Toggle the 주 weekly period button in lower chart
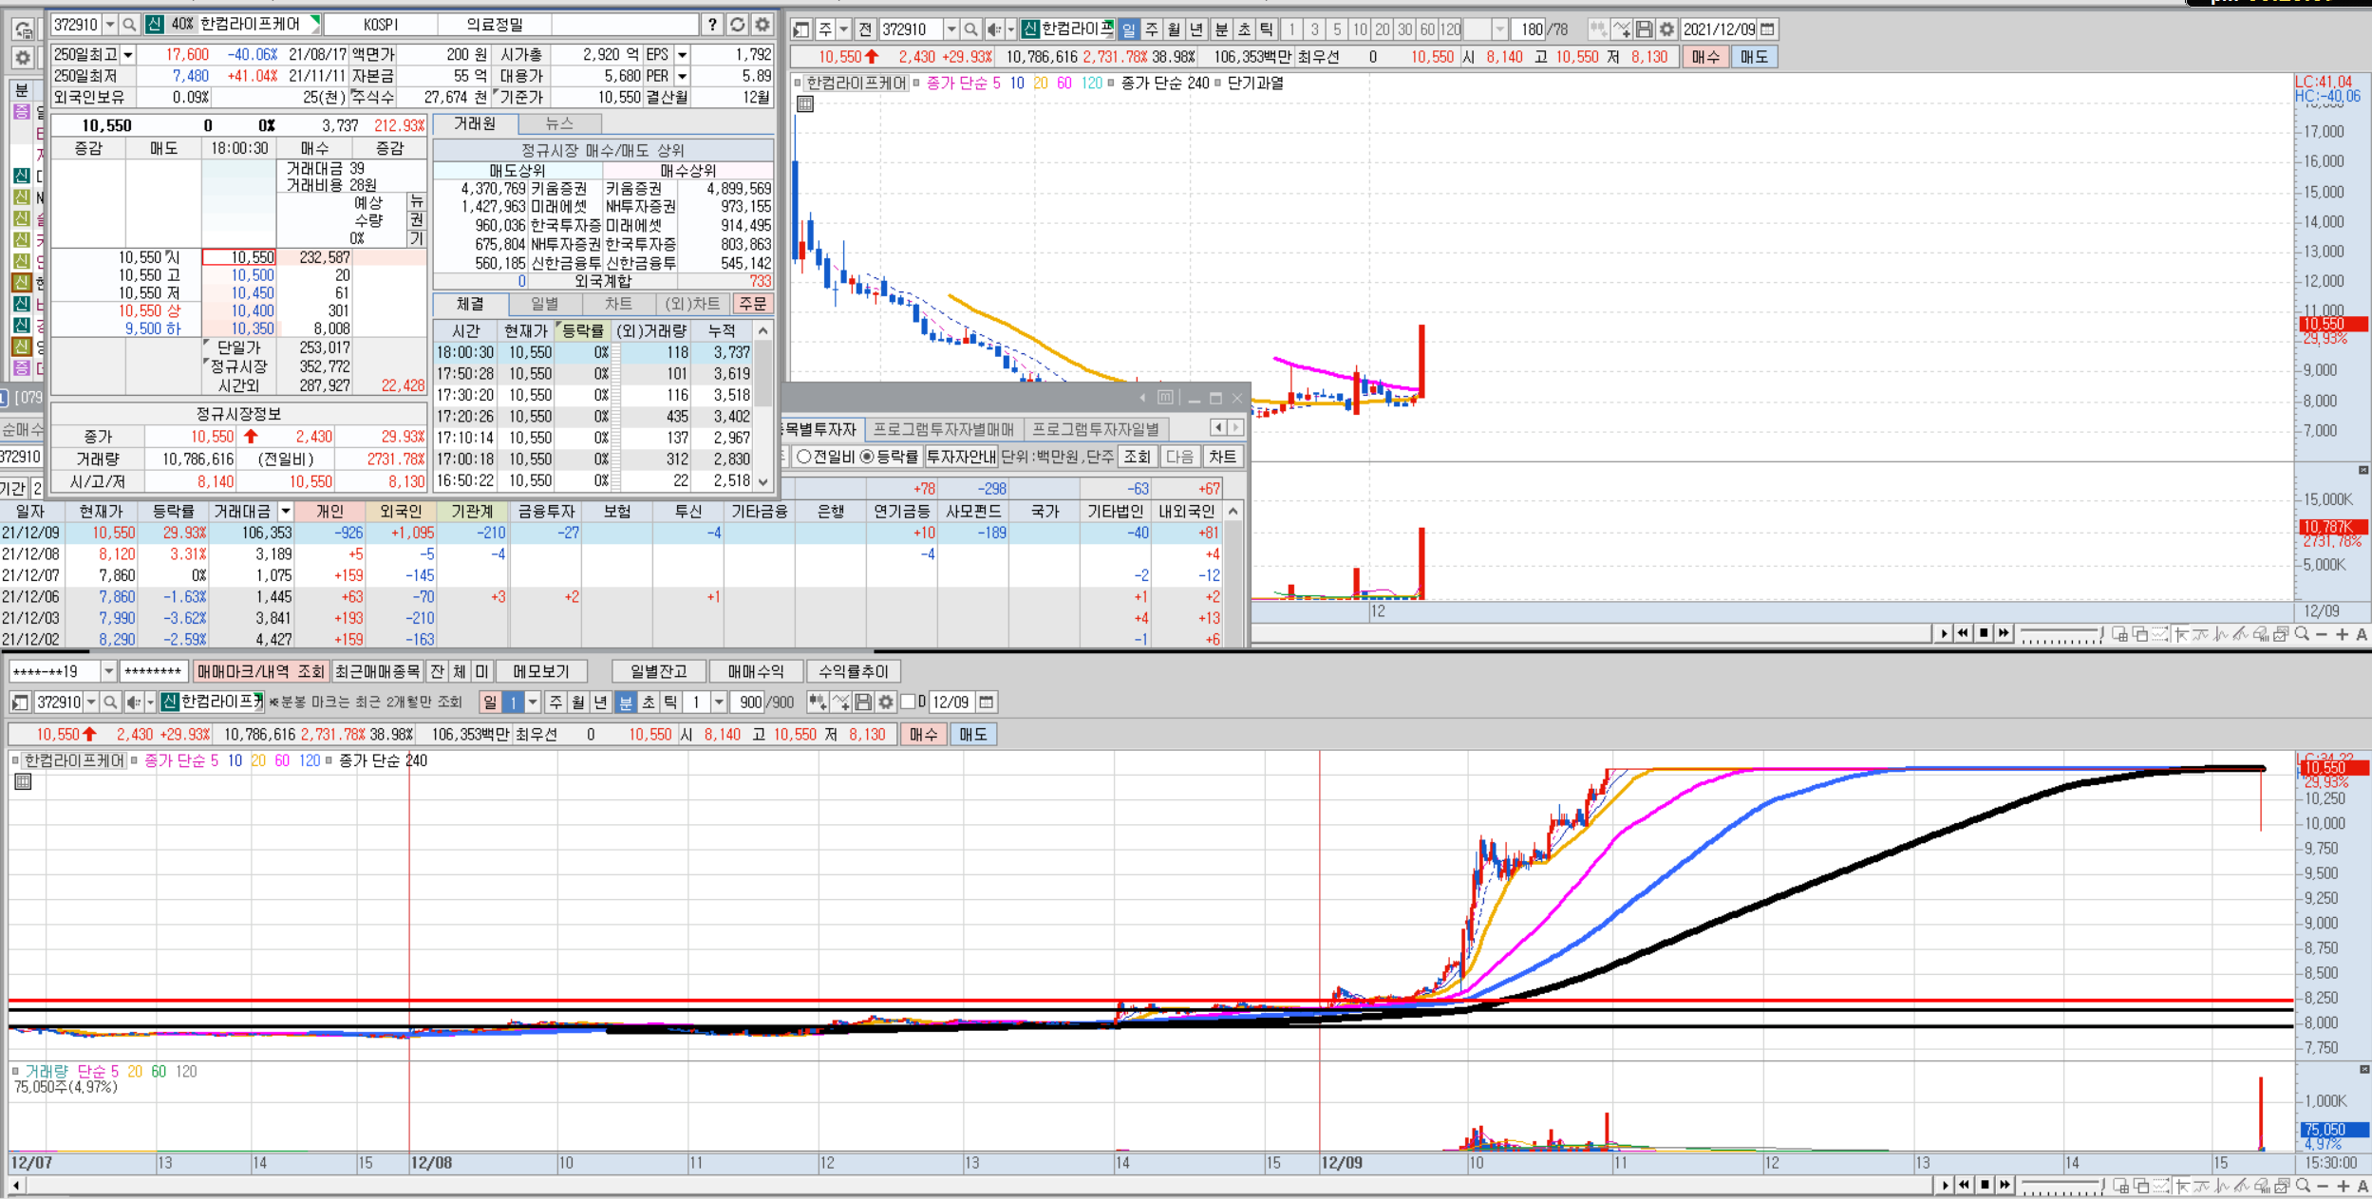This screenshot has width=2372, height=1199. 555,703
